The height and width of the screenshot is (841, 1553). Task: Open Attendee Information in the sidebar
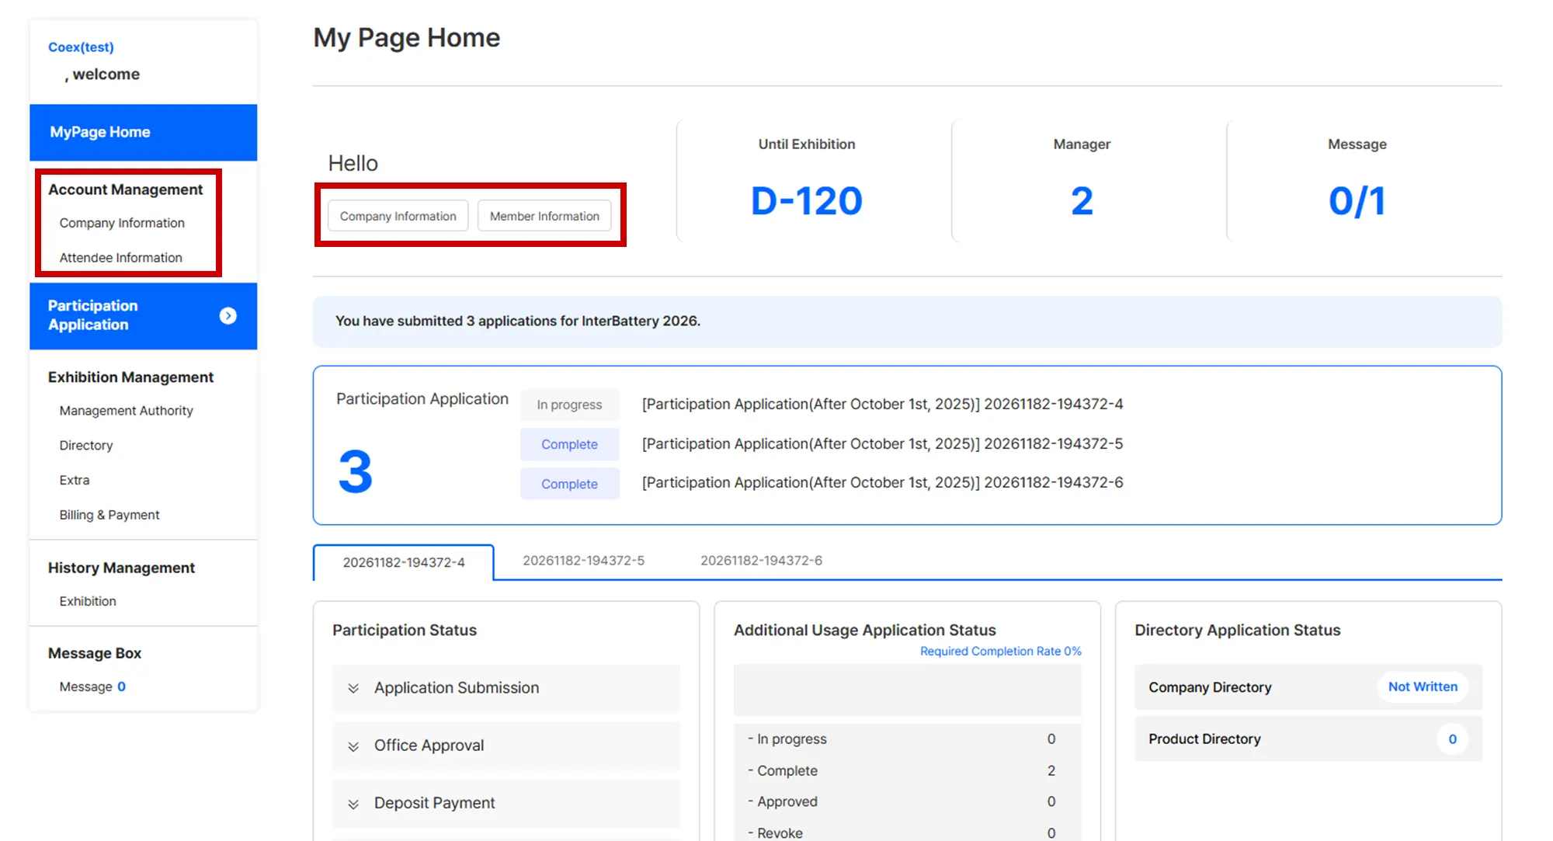click(x=120, y=258)
